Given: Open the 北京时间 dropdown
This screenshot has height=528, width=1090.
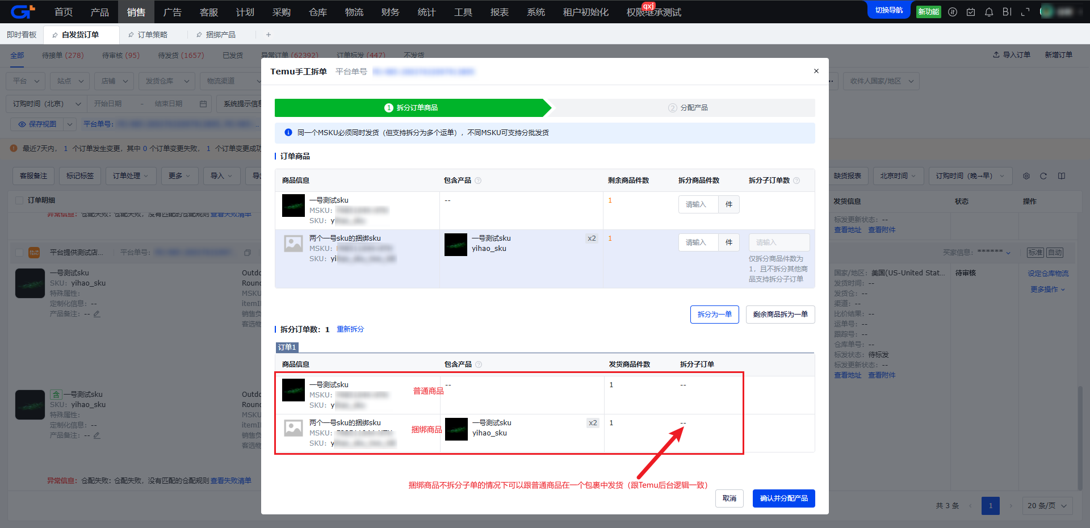Looking at the screenshot, I should click(899, 176).
